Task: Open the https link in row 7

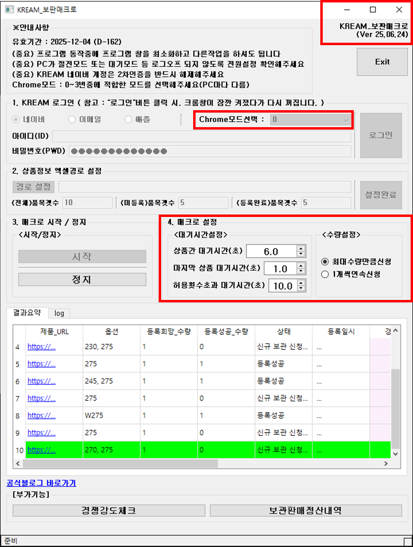Action: (x=42, y=398)
